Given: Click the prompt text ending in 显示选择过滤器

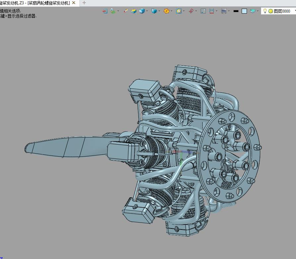Looking at the screenshot, I should click(x=18, y=16).
